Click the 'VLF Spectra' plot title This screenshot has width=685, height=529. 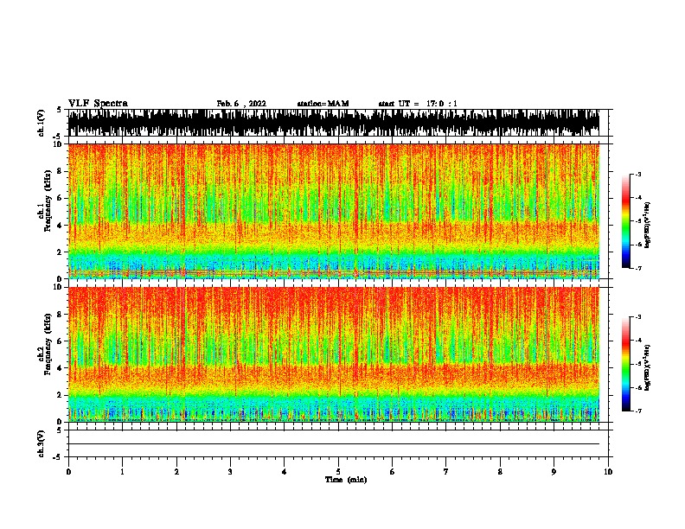pyautogui.click(x=98, y=104)
